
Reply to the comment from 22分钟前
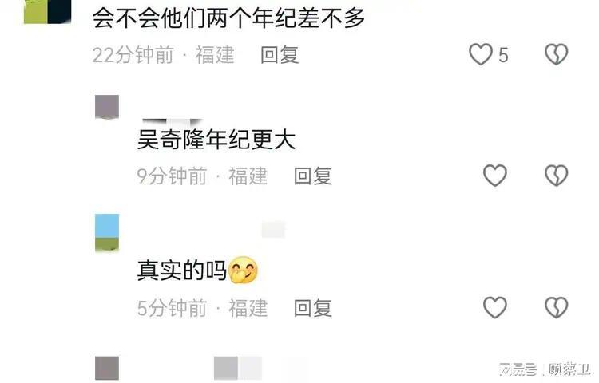(x=280, y=55)
